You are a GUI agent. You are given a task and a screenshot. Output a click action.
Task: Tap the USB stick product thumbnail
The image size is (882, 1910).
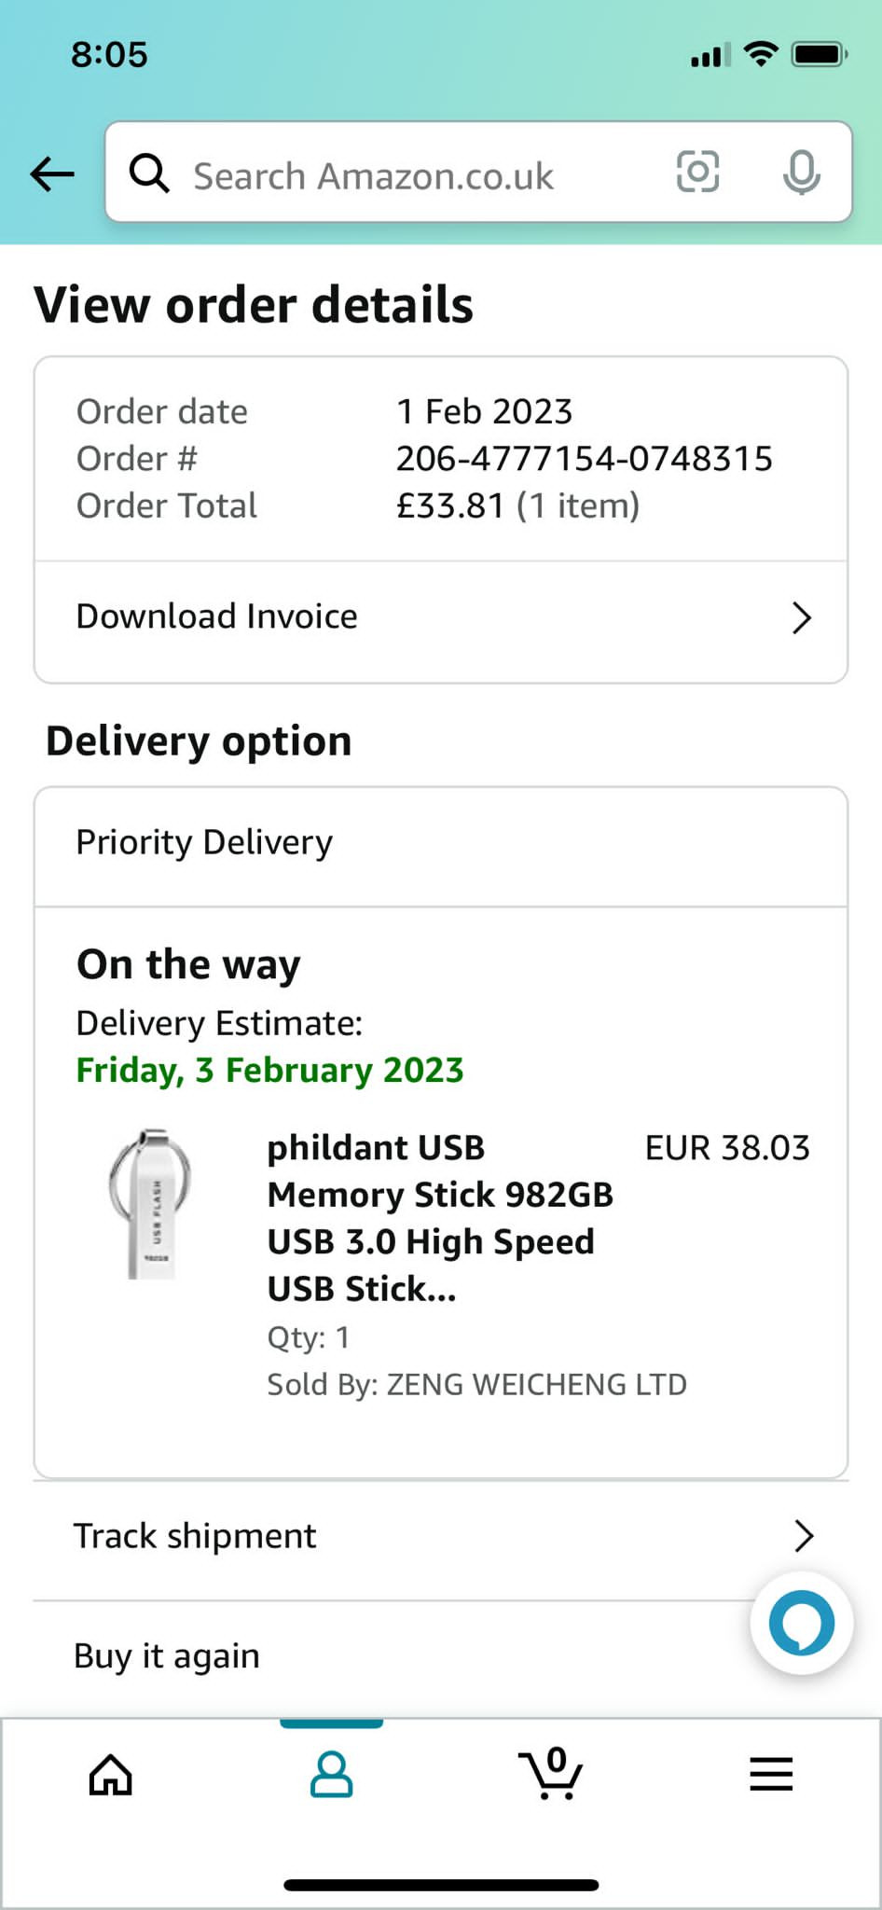151,1204
